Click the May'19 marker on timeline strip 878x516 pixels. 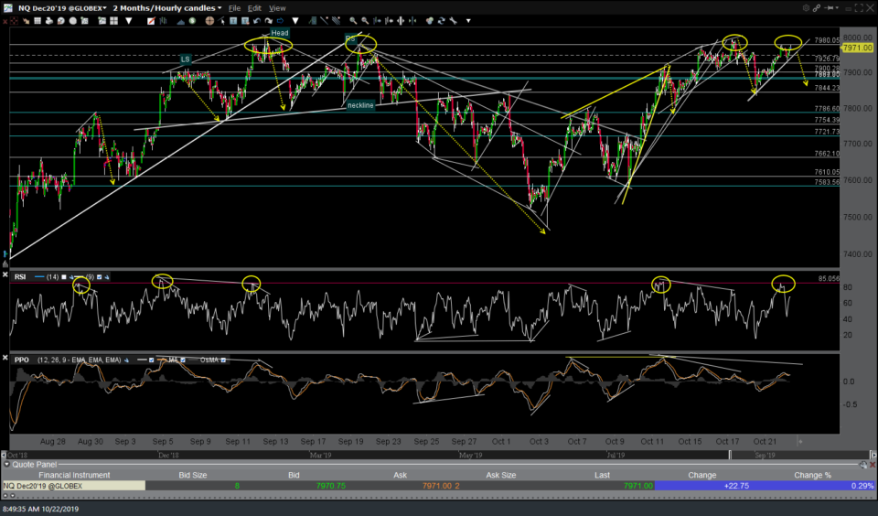[x=470, y=455]
